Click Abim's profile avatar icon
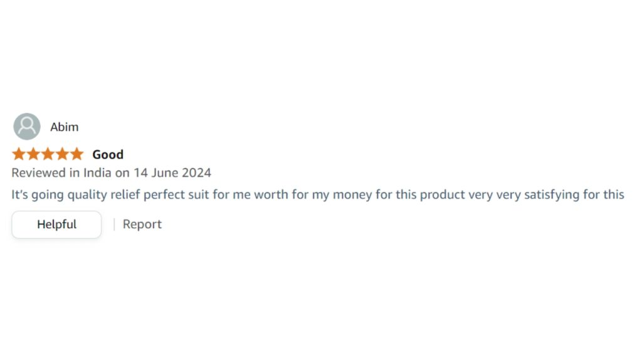The width and height of the screenshot is (642, 361). click(x=27, y=127)
